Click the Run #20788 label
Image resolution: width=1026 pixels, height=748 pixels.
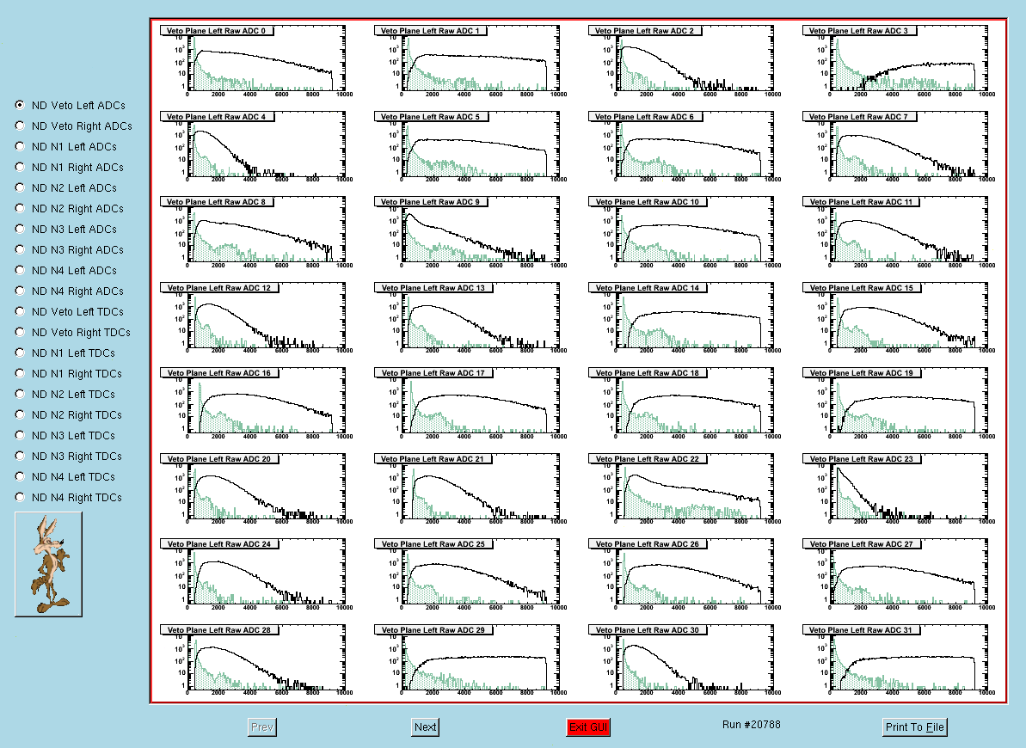(x=751, y=725)
